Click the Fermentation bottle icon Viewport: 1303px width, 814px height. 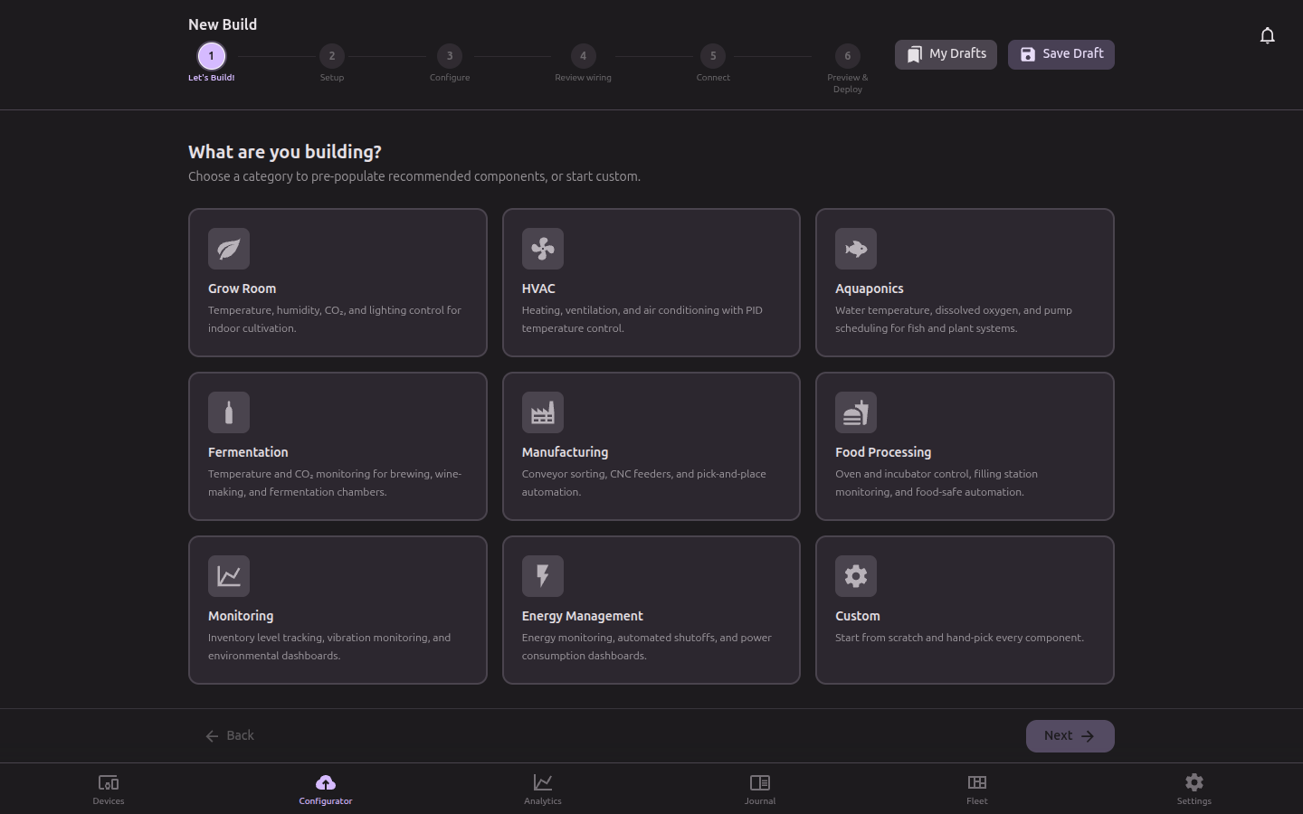(229, 412)
